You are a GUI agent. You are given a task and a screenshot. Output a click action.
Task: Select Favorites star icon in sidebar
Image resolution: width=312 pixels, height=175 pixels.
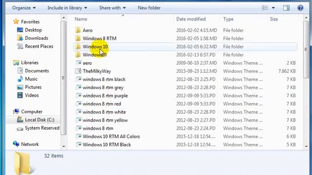pyautogui.click(x=16, y=21)
